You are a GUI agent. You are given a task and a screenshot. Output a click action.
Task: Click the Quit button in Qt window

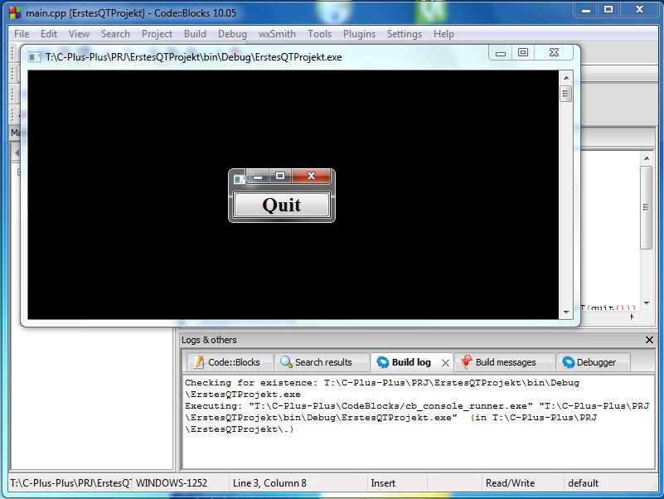click(x=282, y=205)
